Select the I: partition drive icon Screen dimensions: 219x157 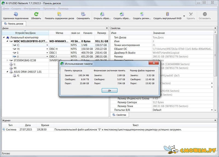(x=15, y=53)
